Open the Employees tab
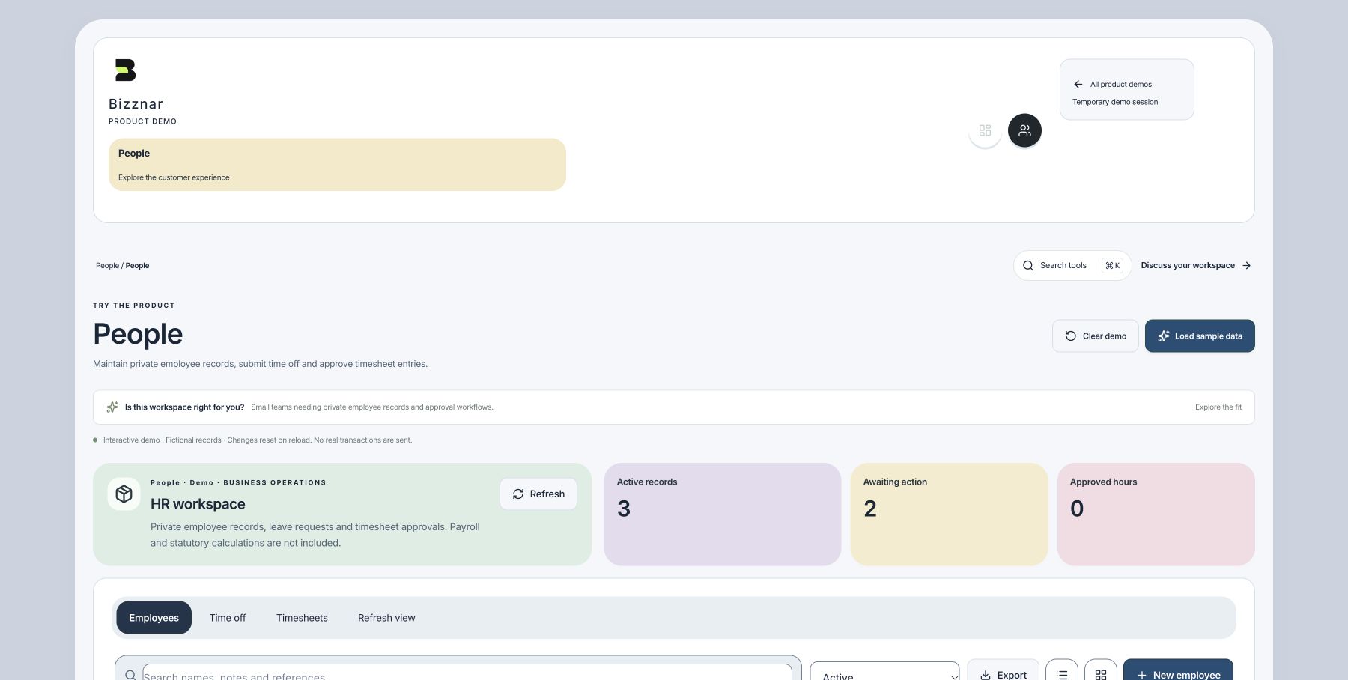Viewport: 1348px width, 680px height. point(154,618)
